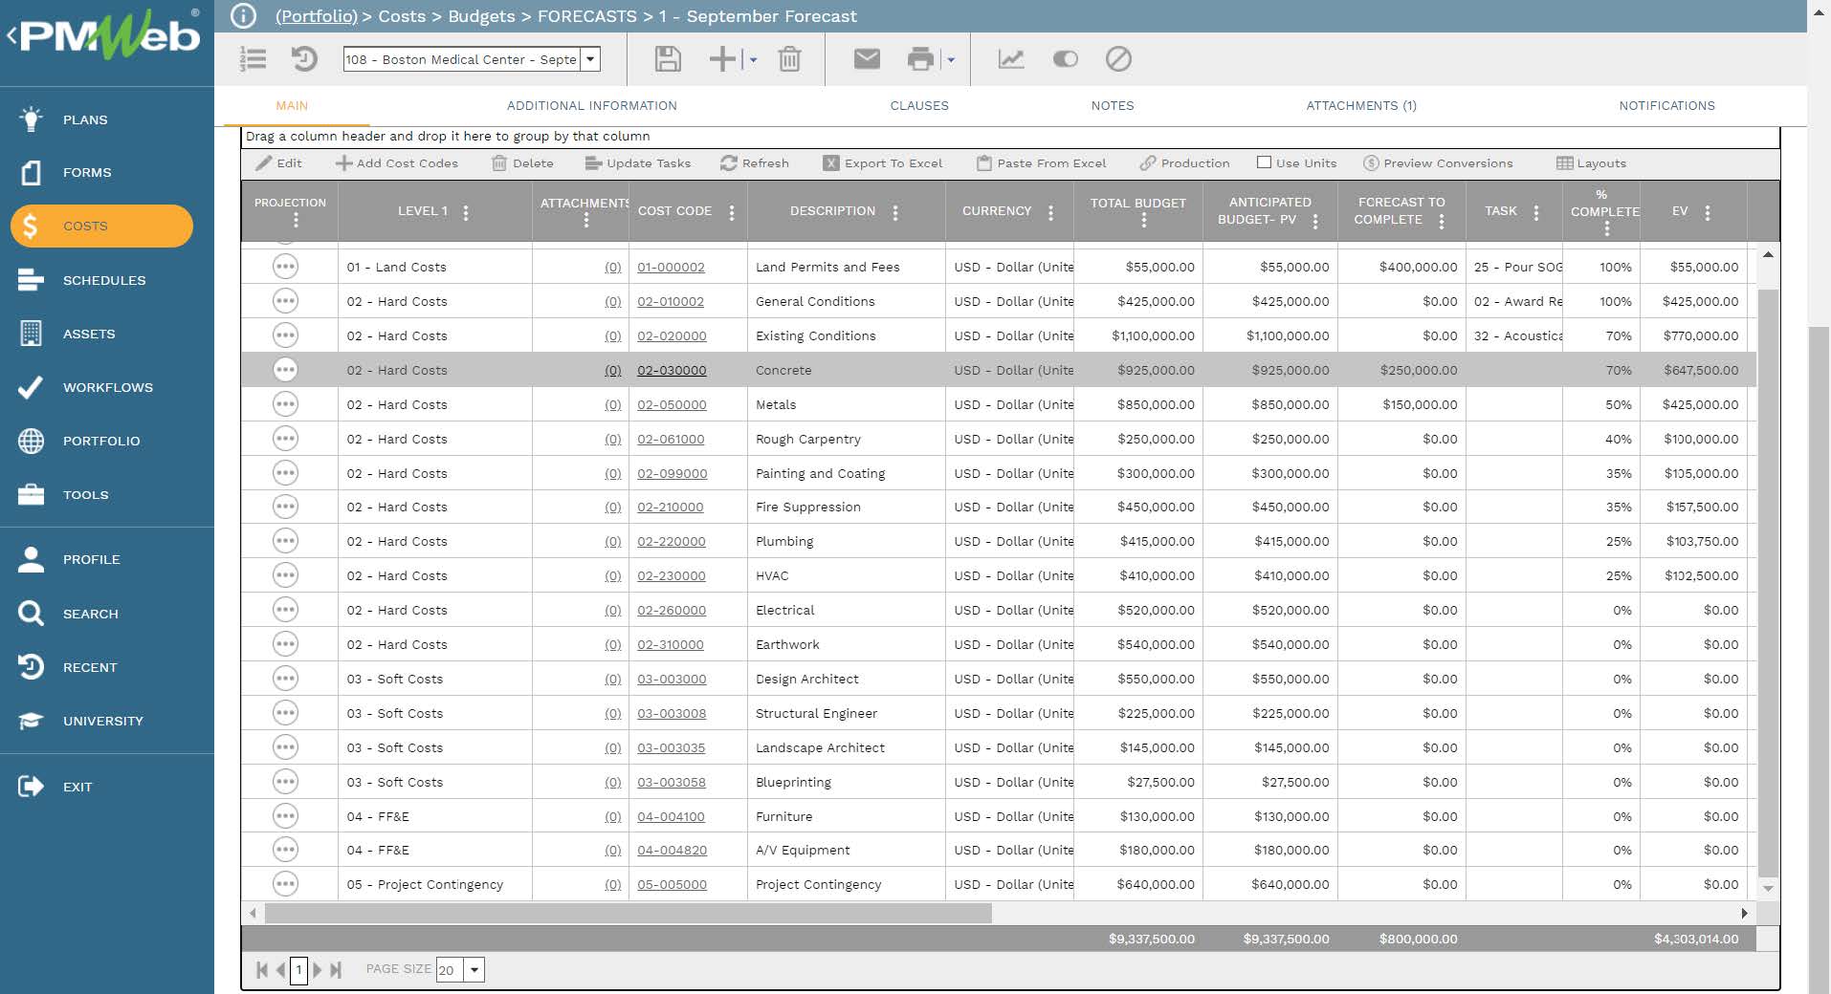Viewport: 1831px width, 994px height.
Task: Click the email envelope icon
Action: click(x=867, y=59)
